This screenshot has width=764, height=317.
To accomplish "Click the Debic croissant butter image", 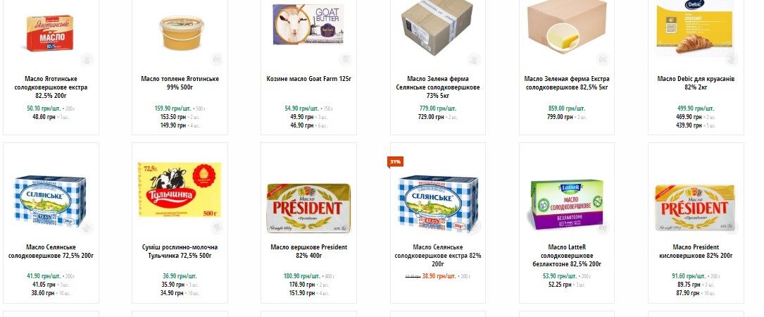I will click(695, 27).
